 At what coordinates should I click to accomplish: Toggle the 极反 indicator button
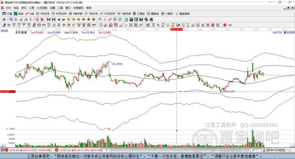(38, 20)
